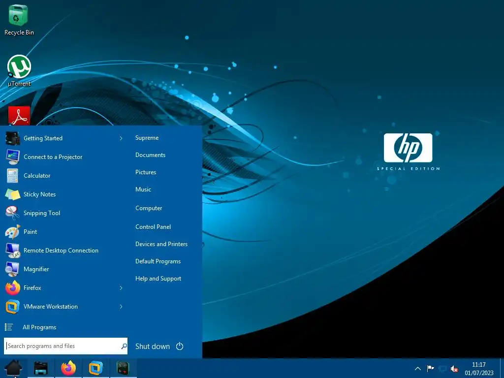The width and height of the screenshot is (504, 378).
Task: Click the Connect to a Projector label
Action: (53, 157)
